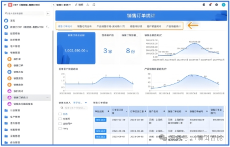
Task: Check the 全选 select-all checkbox
Action: pyautogui.click(x=60, y=114)
